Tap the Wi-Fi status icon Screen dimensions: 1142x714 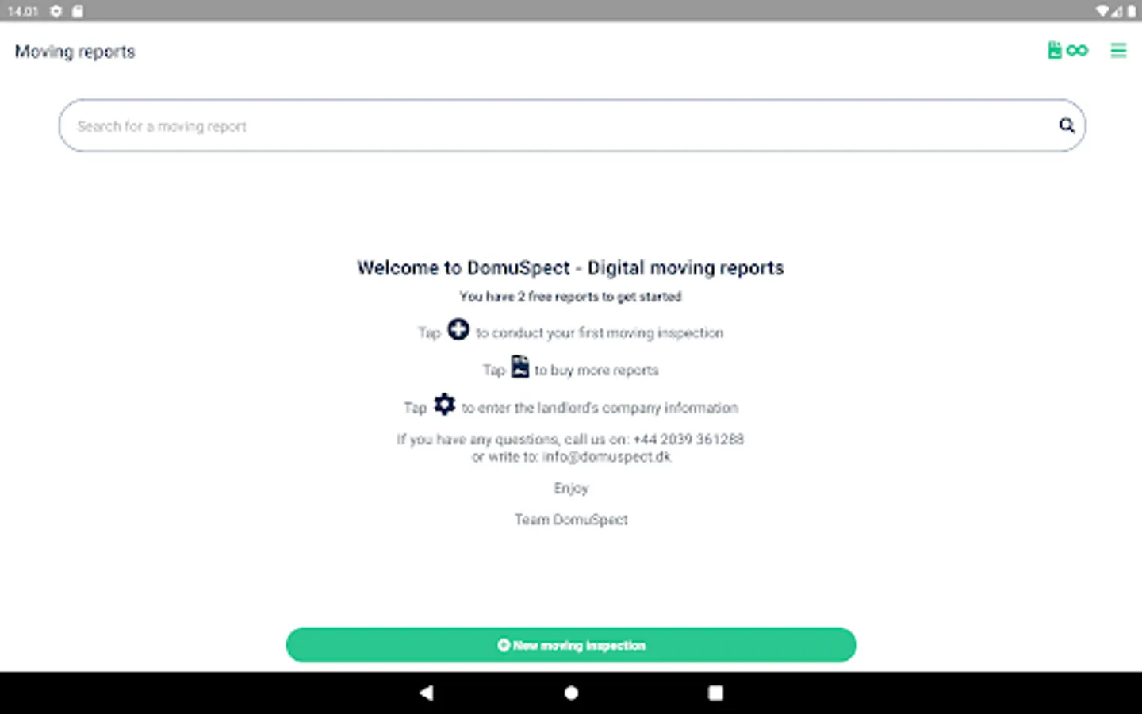pyautogui.click(x=1103, y=11)
